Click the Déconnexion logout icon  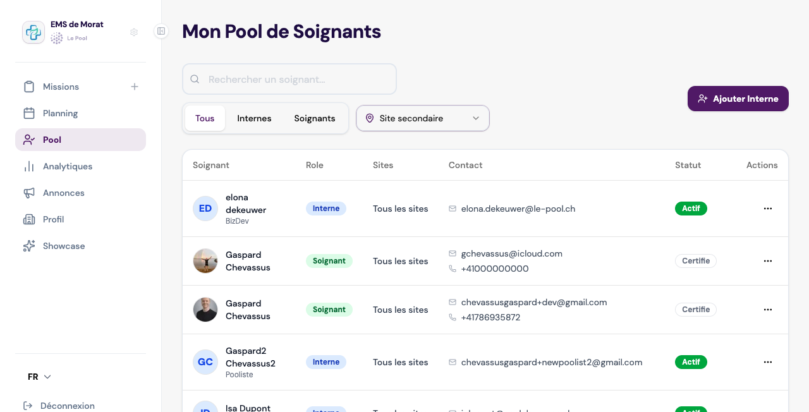tap(28, 406)
